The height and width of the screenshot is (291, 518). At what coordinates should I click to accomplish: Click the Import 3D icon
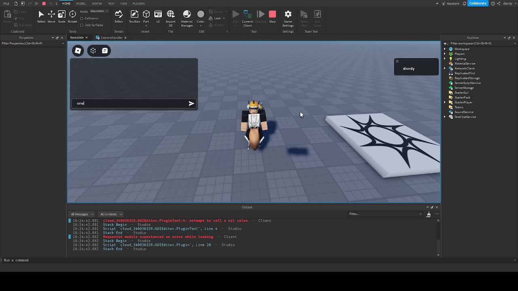(x=170, y=15)
